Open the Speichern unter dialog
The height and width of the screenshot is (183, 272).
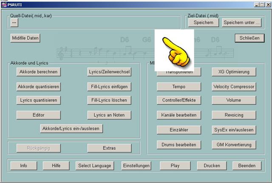[x=241, y=23]
